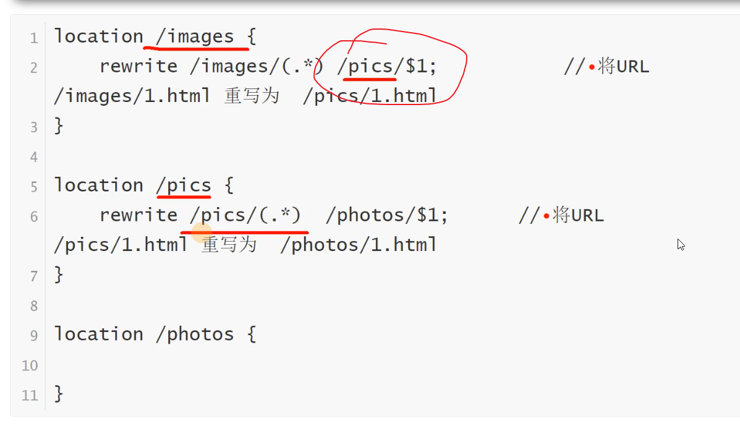Click the circled '/pics/$1;' replacement text

386,66
